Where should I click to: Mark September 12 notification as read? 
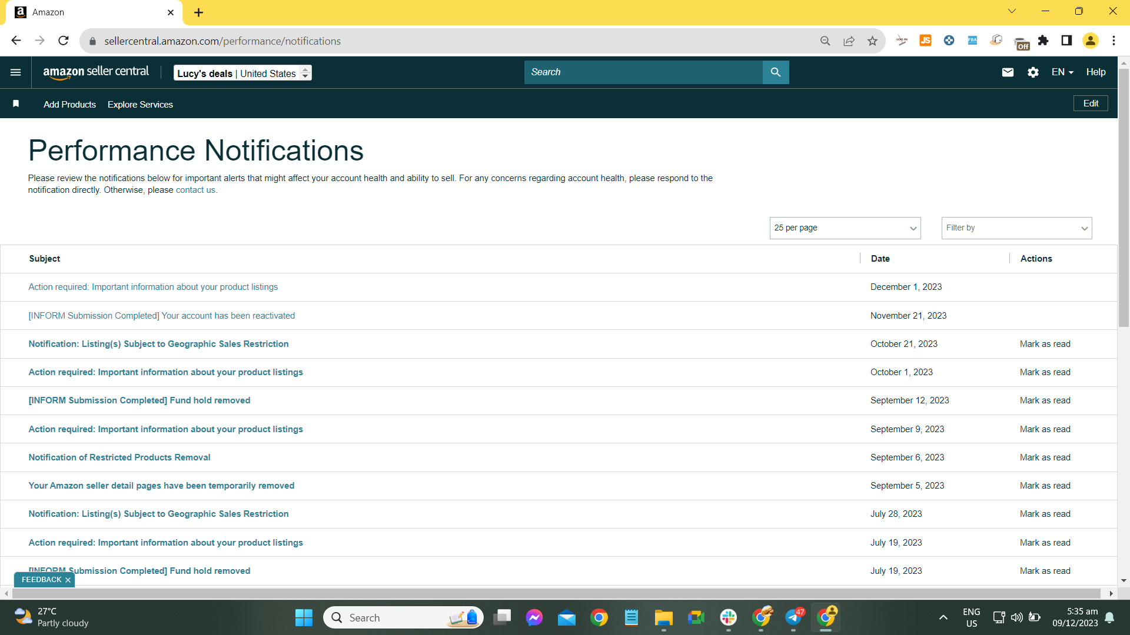(x=1045, y=400)
